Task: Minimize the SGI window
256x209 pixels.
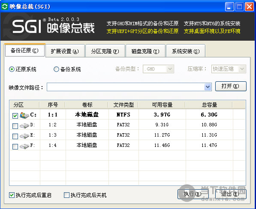Action: [229, 7]
